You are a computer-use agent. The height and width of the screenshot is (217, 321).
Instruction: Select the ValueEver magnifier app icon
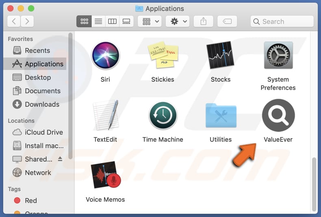tap(278, 115)
